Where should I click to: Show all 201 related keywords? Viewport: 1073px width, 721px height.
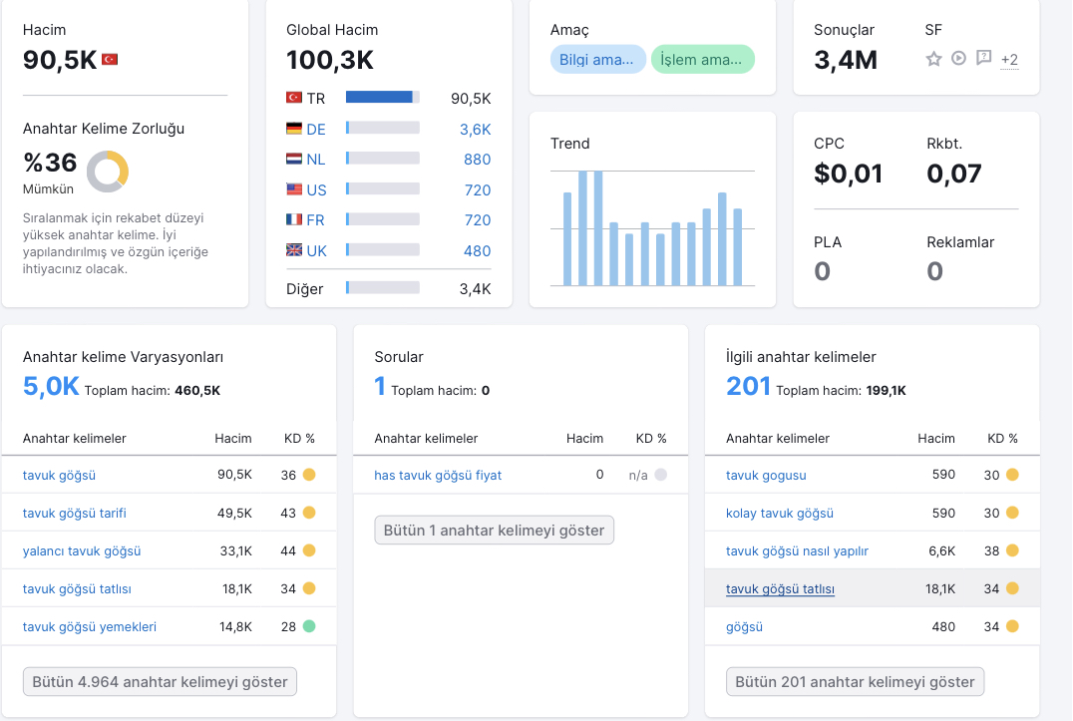click(855, 682)
